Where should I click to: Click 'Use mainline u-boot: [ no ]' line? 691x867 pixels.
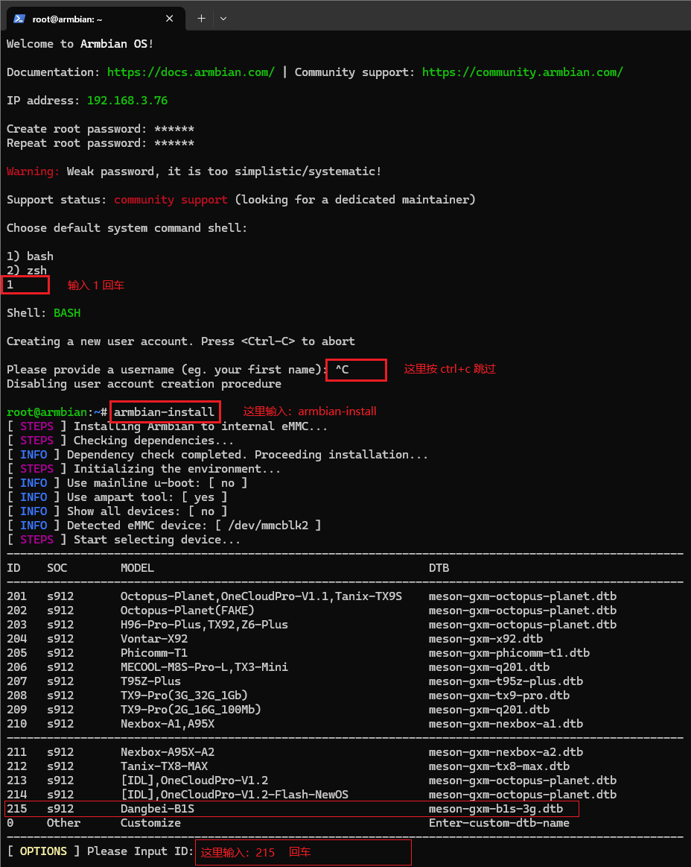[x=127, y=483]
